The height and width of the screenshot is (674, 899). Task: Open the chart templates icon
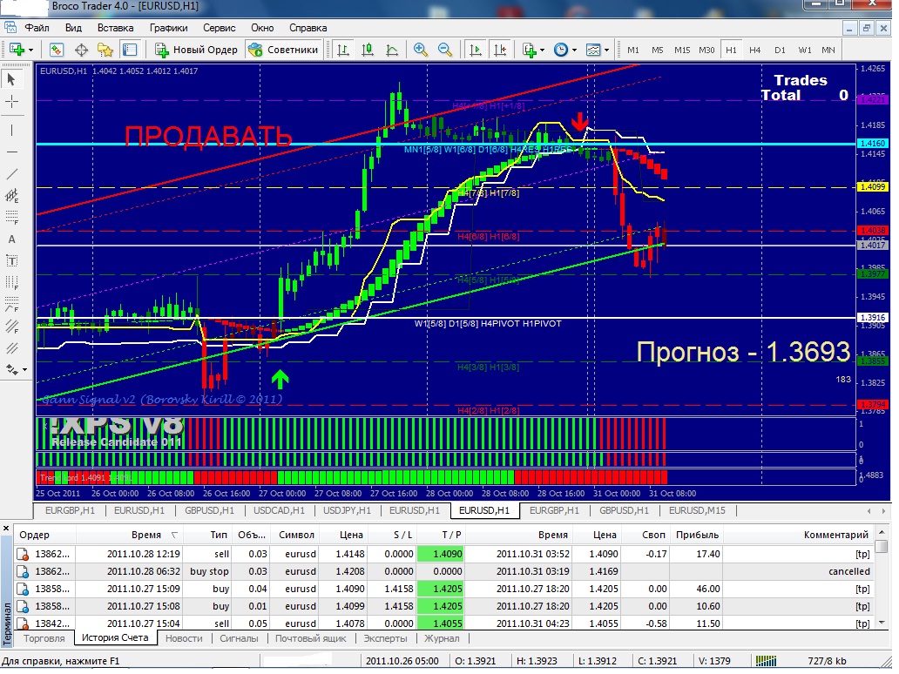[593, 51]
